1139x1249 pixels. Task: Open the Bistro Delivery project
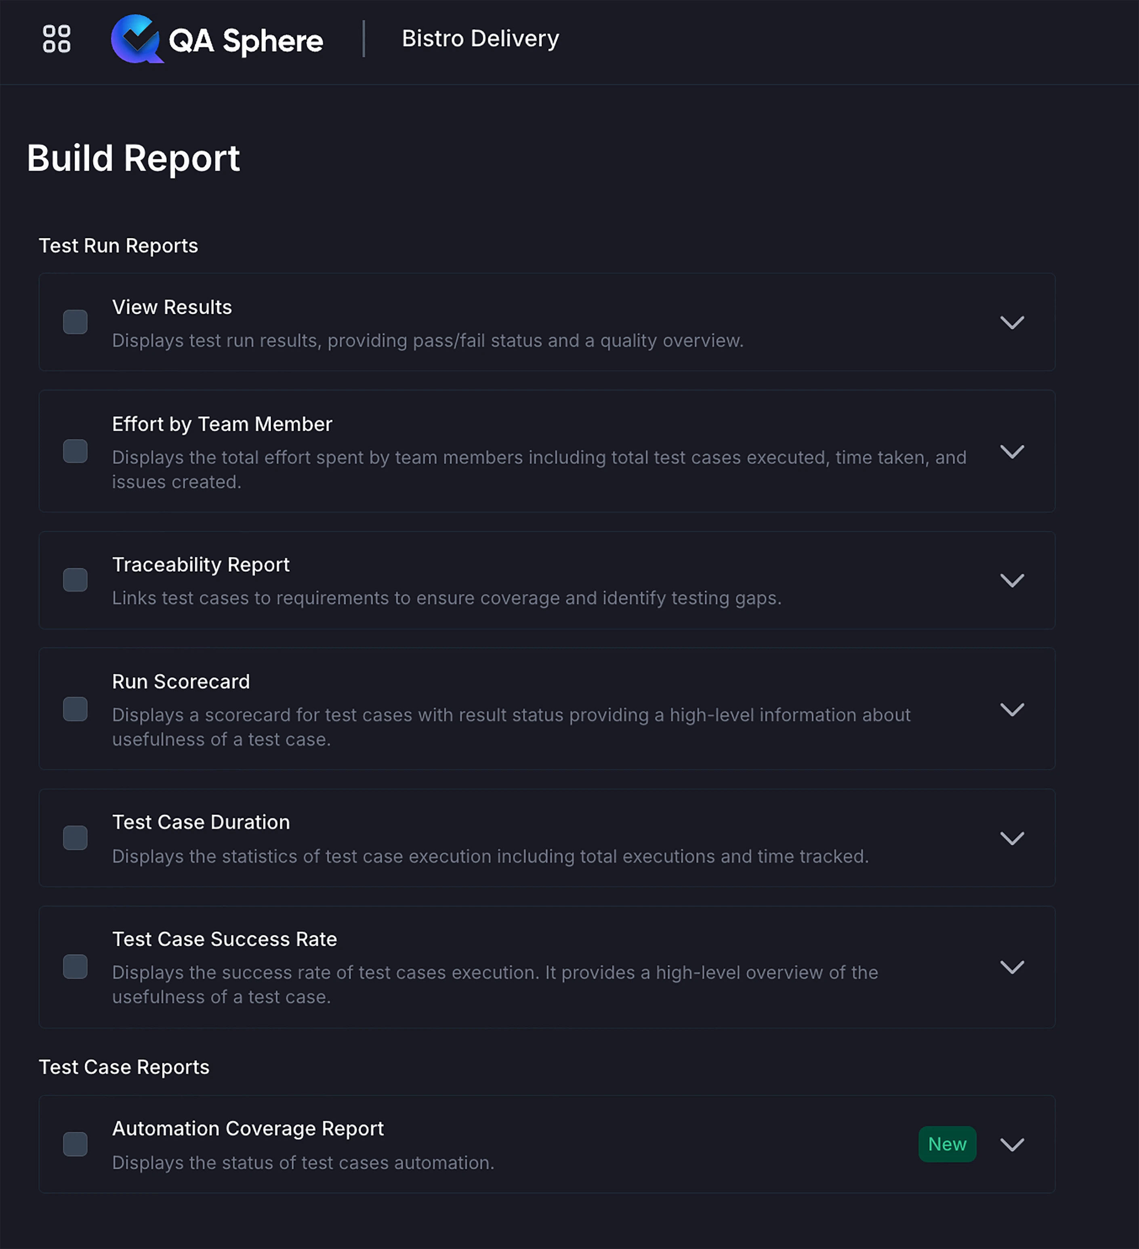[479, 38]
